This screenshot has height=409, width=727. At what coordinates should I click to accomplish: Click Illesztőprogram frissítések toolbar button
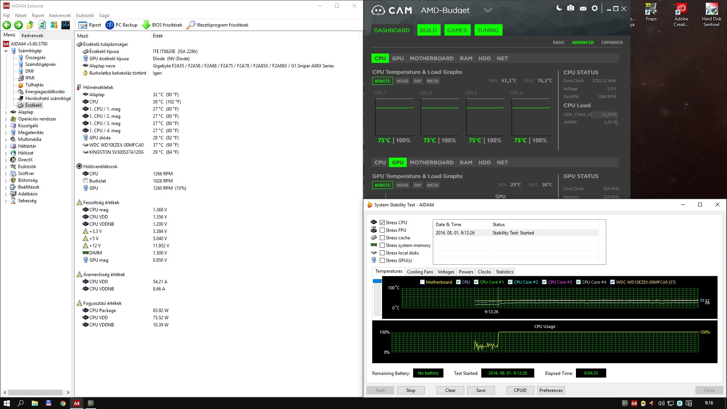[x=218, y=25]
